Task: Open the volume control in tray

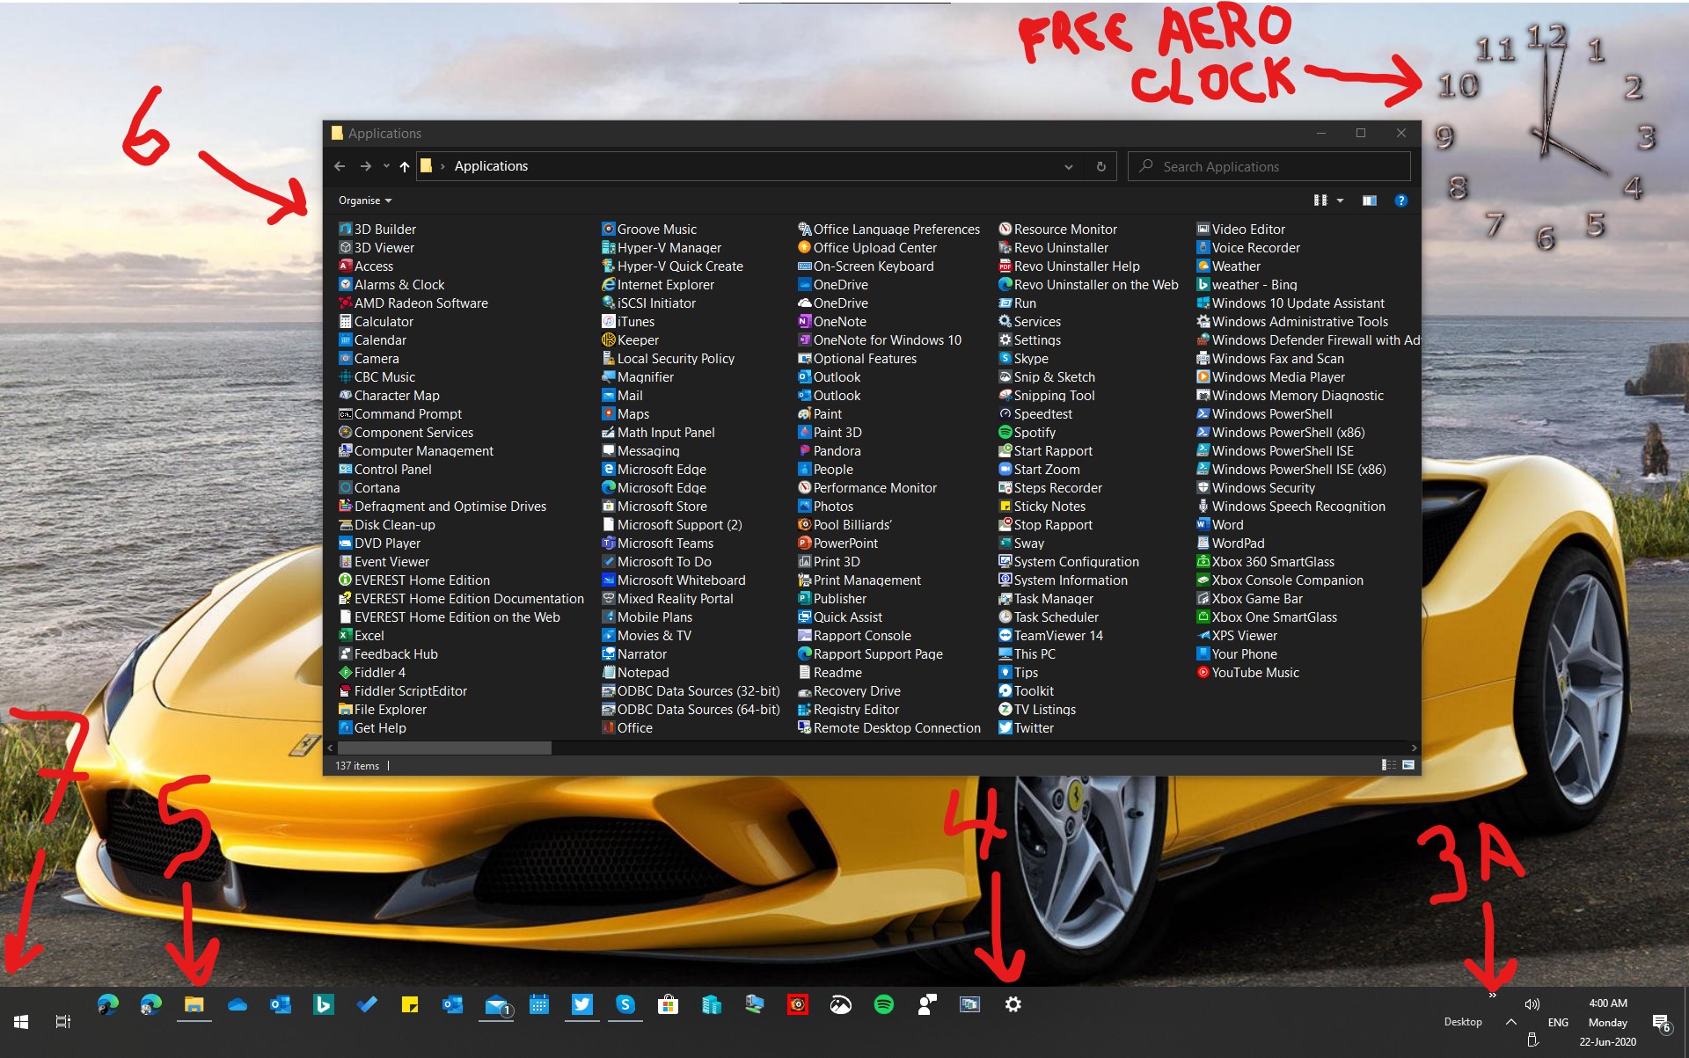Action: coord(1532,1004)
